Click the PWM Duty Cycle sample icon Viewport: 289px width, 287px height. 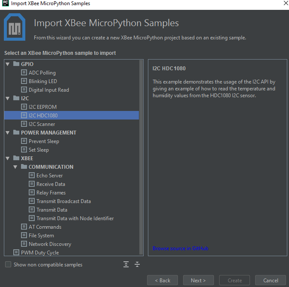(x=16, y=252)
